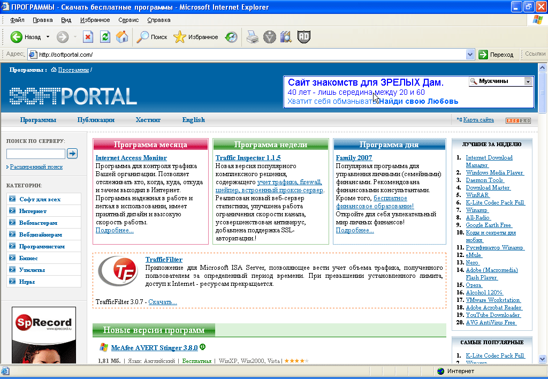
Task: Open the History clock icon
Action: click(x=231, y=37)
